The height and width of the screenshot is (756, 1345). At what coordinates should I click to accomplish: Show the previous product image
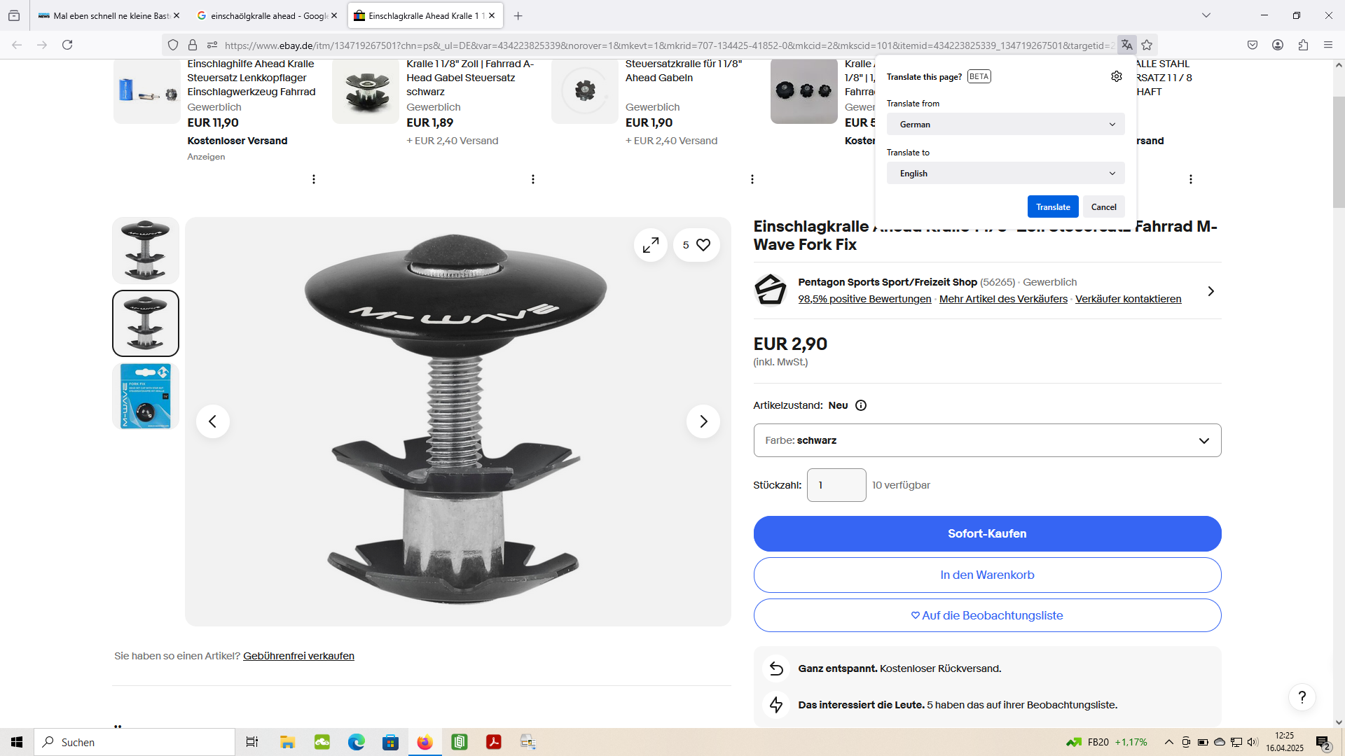213,421
